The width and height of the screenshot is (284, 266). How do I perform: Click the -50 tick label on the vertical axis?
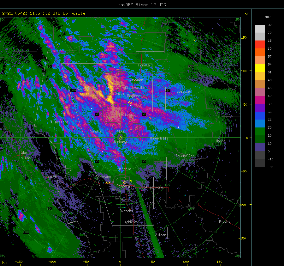244,171
